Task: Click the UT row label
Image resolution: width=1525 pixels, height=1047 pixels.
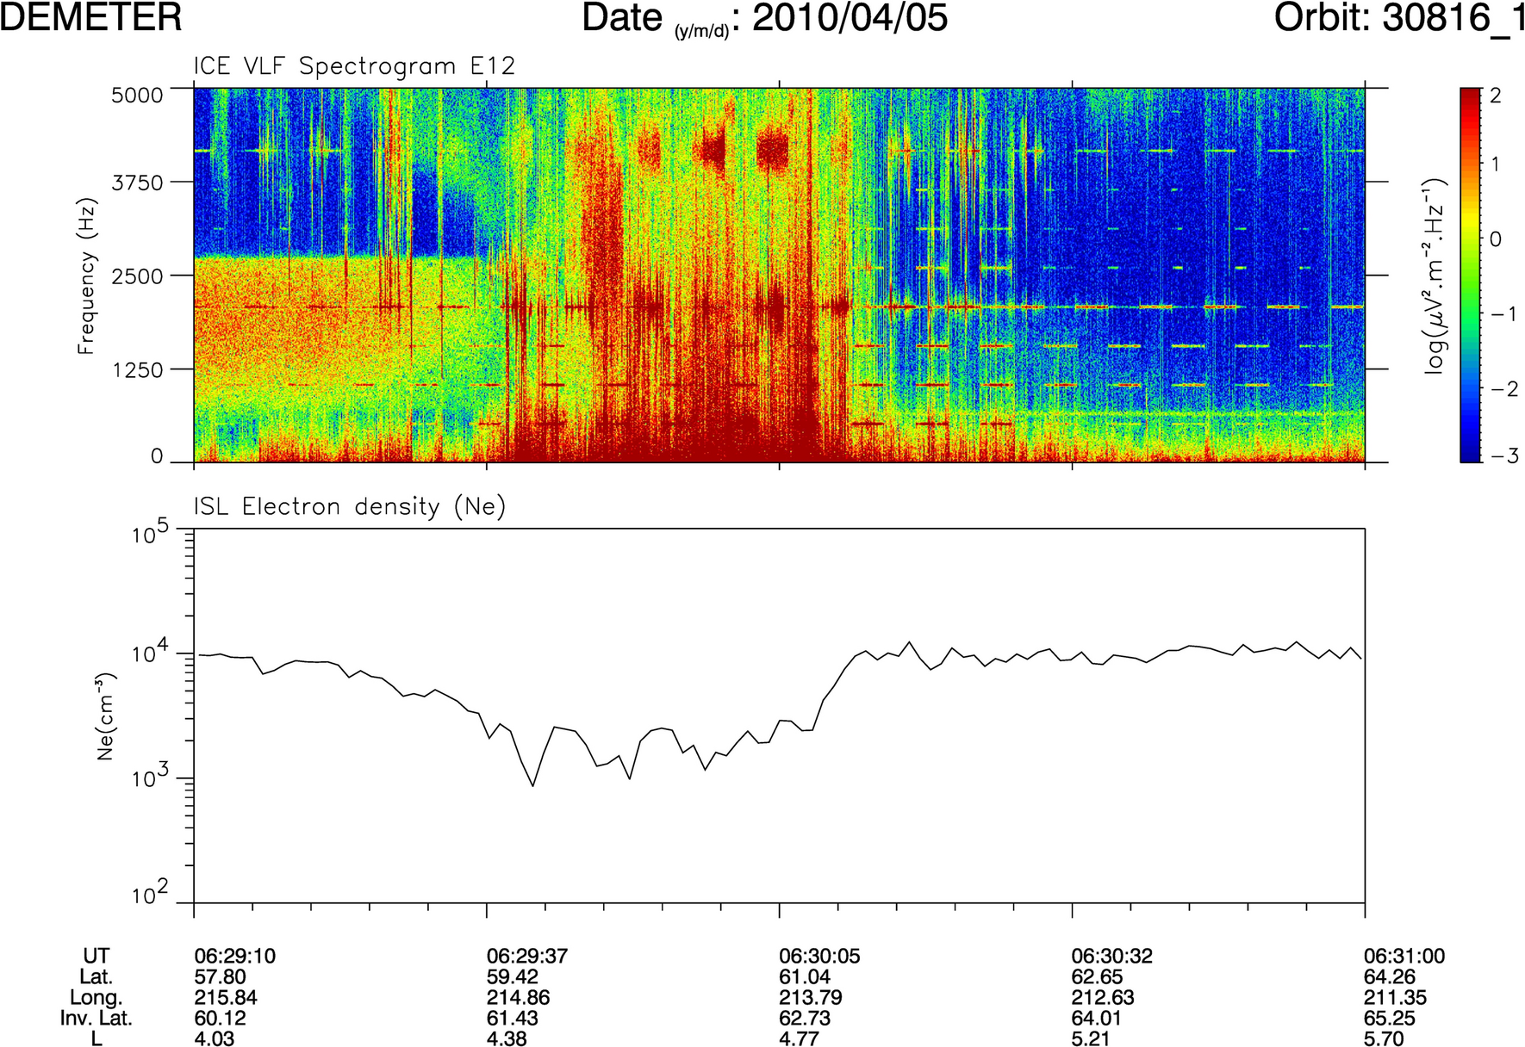Action: click(x=96, y=957)
